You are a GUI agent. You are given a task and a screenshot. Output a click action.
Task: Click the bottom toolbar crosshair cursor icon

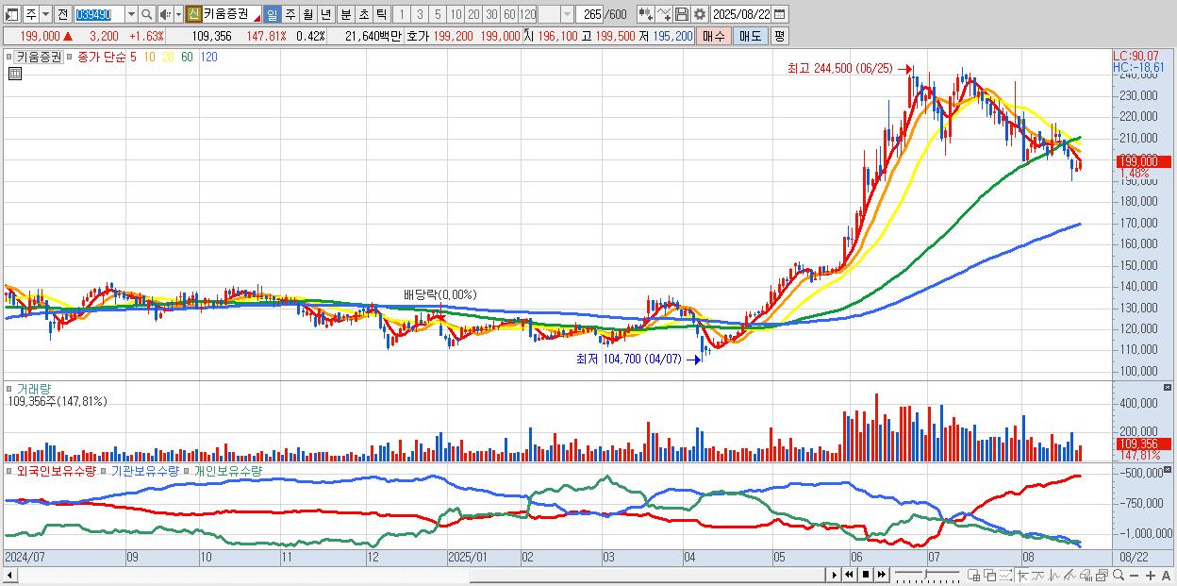(x=1022, y=576)
